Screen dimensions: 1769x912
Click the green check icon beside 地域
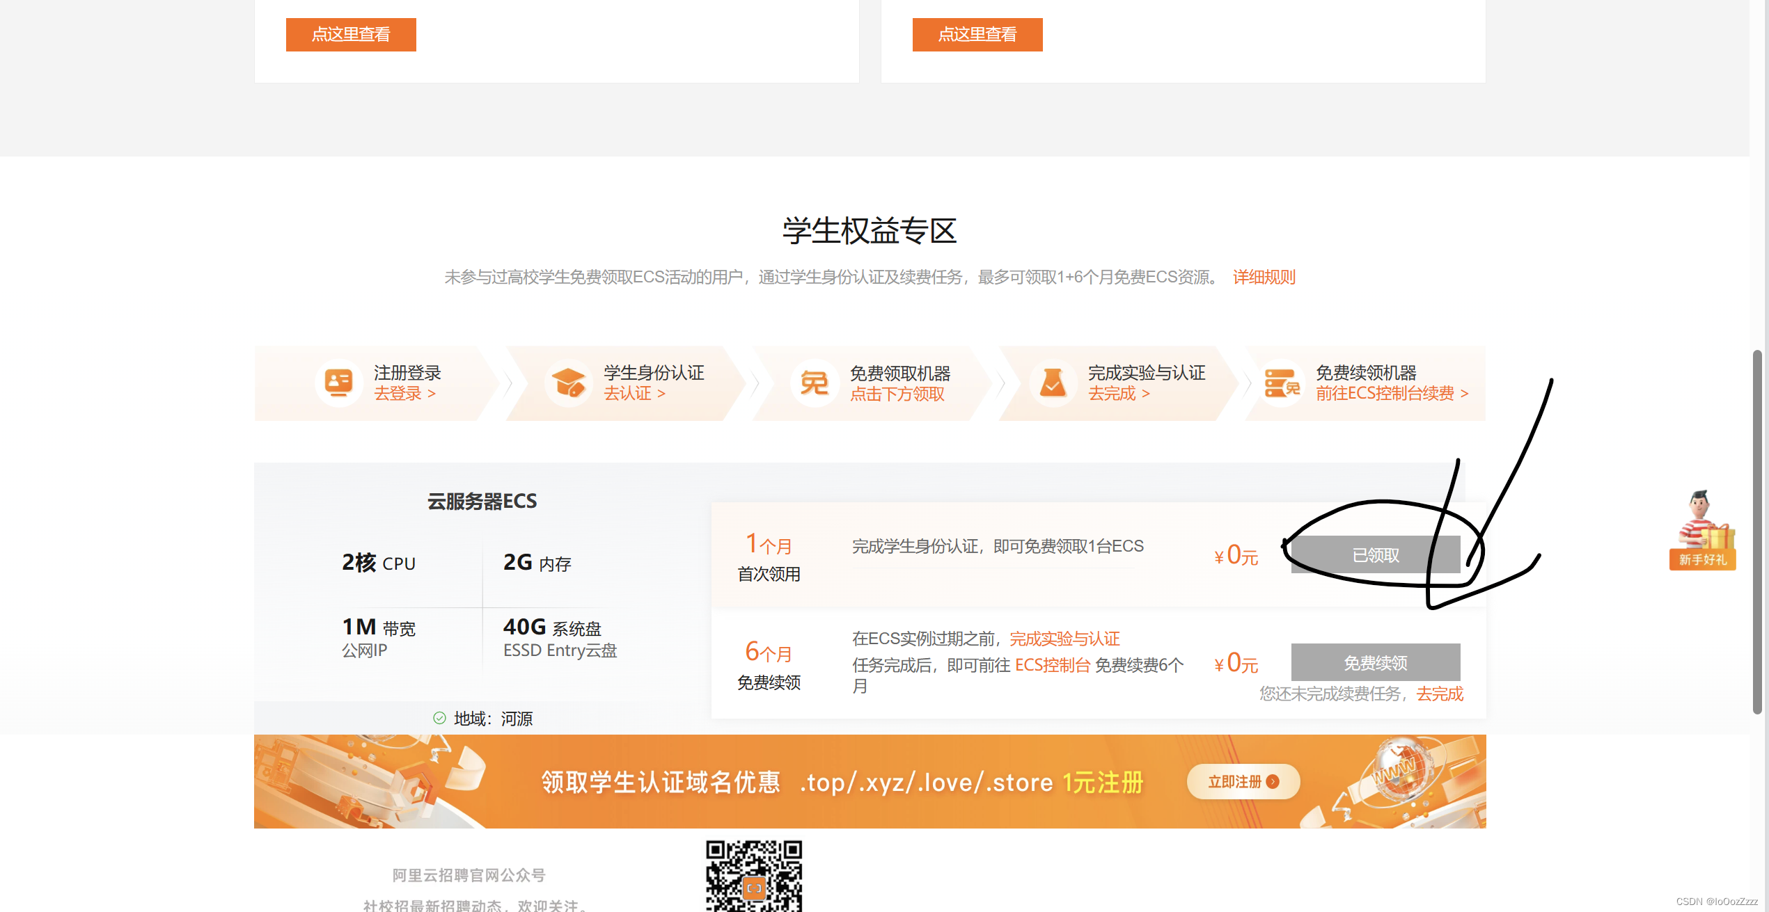[x=439, y=718]
